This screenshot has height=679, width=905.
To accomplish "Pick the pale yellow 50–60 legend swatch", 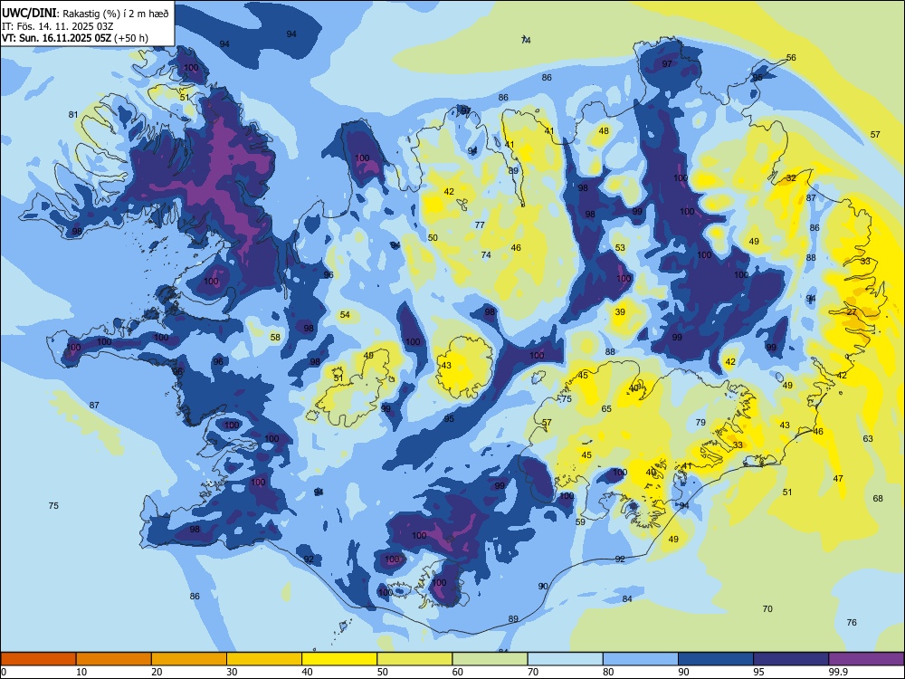I will (414, 659).
